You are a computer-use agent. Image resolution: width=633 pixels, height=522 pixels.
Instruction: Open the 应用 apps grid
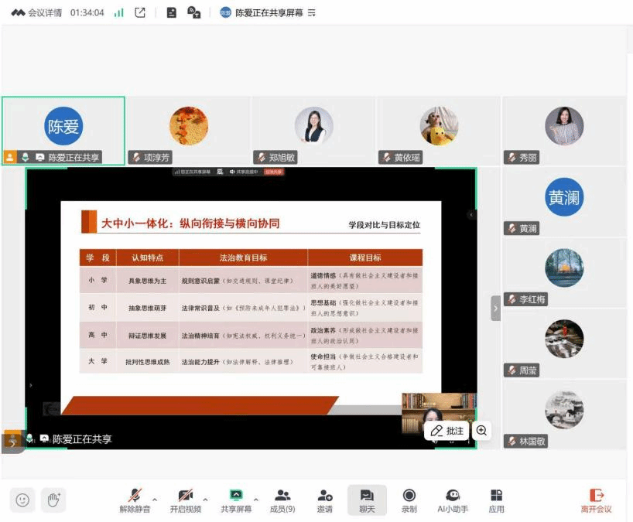(497, 500)
